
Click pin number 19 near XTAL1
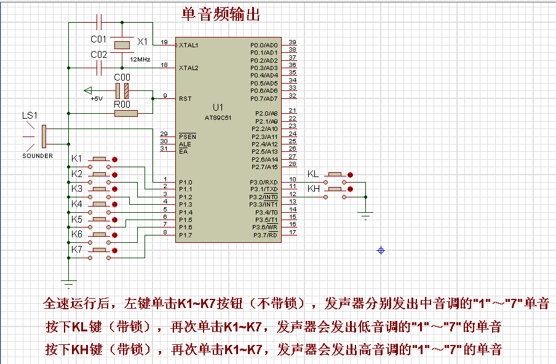click(164, 42)
